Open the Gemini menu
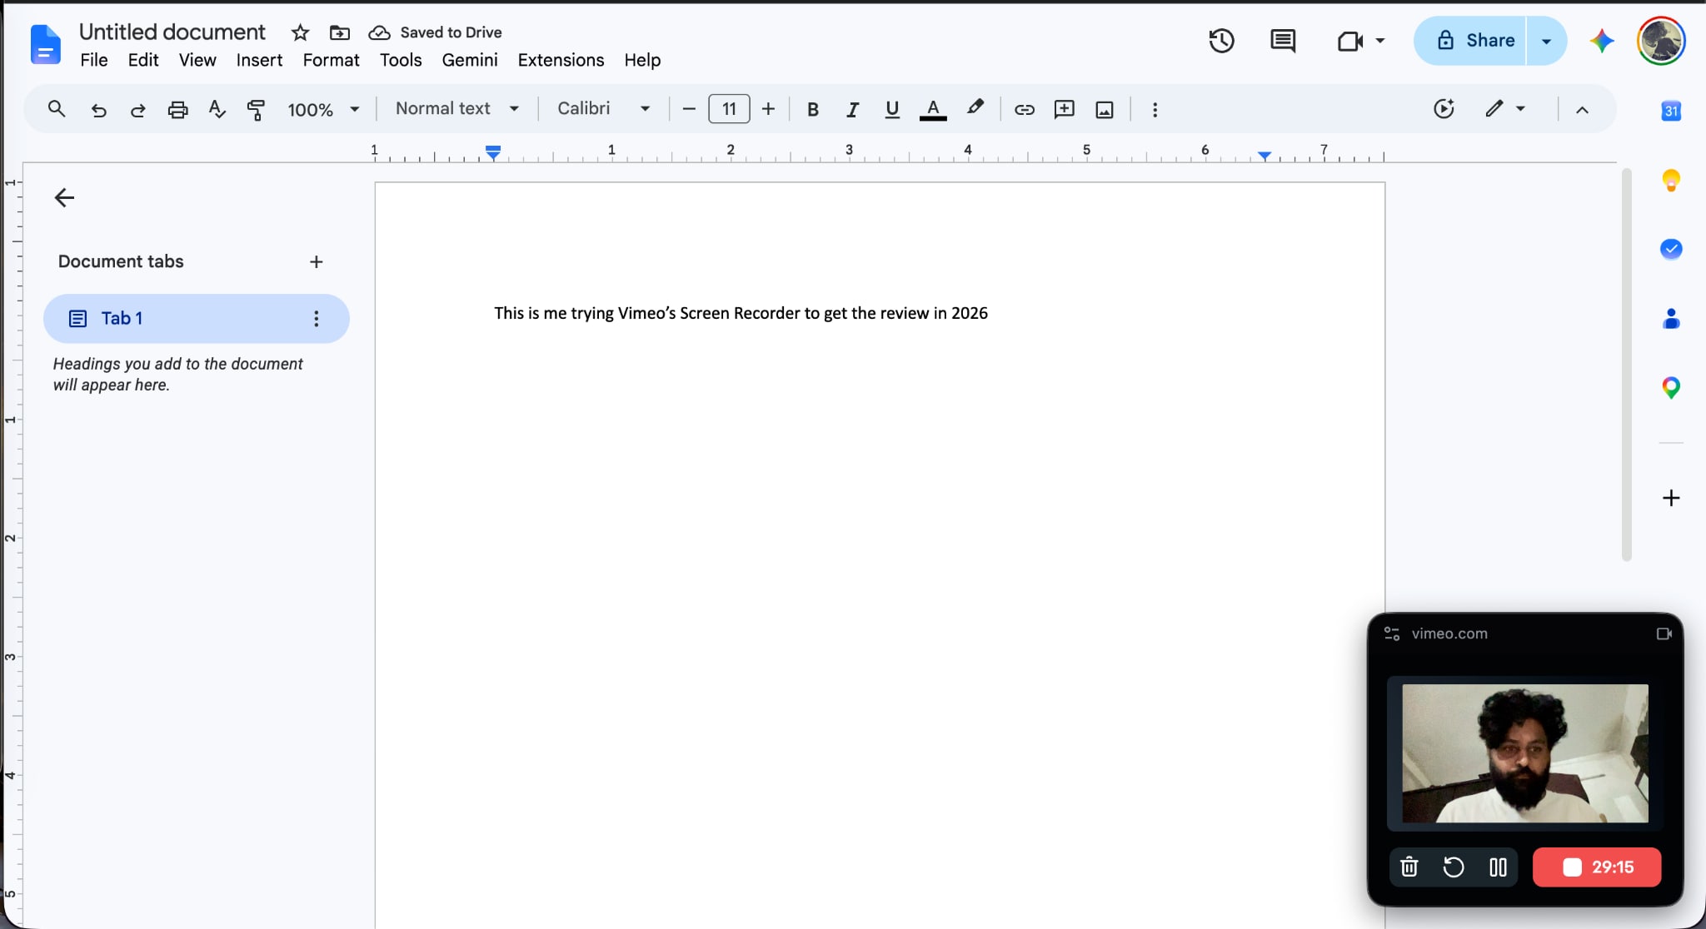 click(x=470, y=60)
